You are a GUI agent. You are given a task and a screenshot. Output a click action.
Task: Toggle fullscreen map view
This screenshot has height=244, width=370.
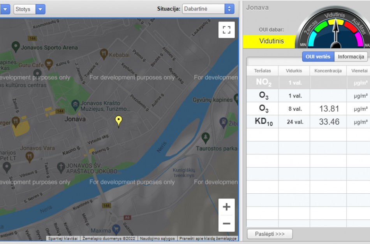(x=226, y=30)
